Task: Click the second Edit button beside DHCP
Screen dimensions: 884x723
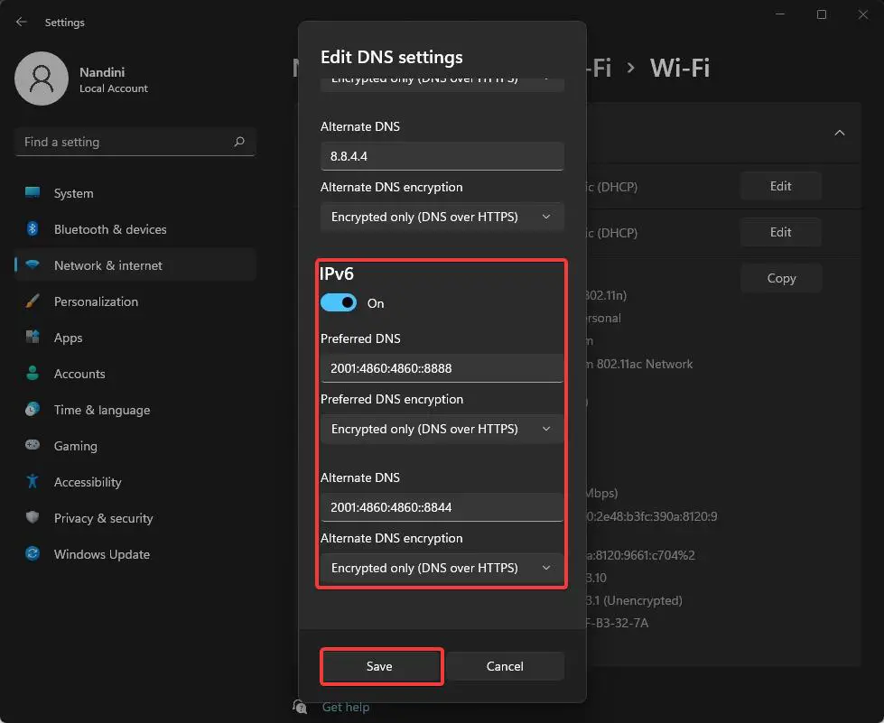Action: coord(780,232)
